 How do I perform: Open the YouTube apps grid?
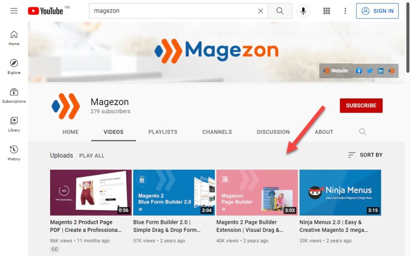click(x=327, y=11)
